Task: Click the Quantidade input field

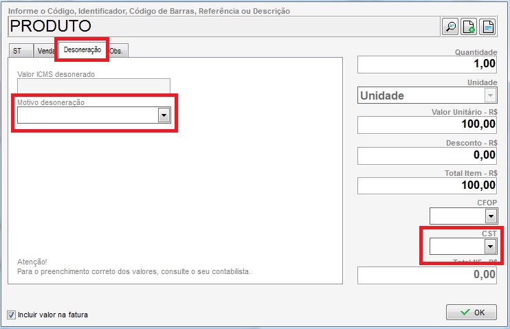Action: coord(427,64)
